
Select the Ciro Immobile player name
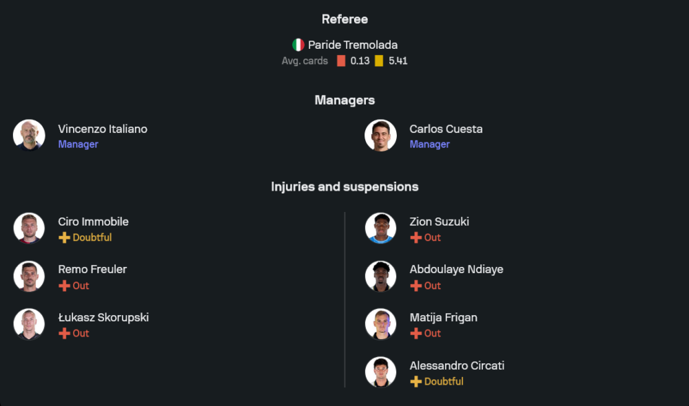pyautogui.click(x=93, y=222)
